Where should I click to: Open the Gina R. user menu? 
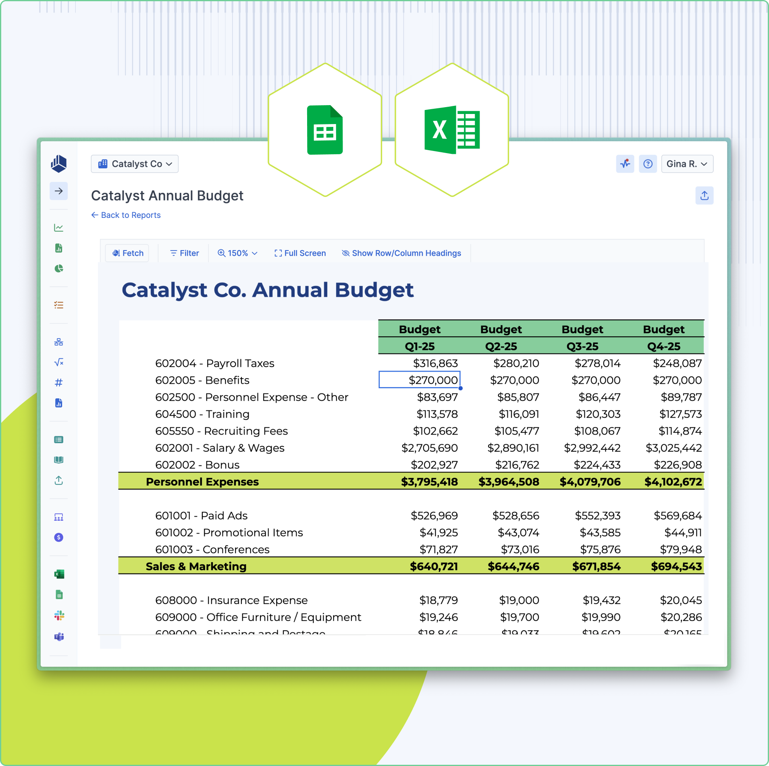tap(687, 164)
